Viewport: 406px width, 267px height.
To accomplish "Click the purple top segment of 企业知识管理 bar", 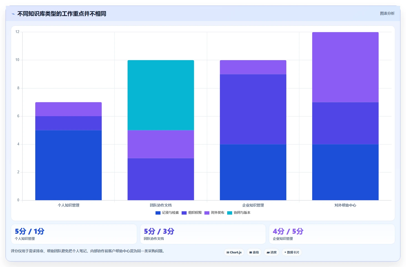I will coord(253,67).
